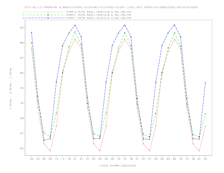This screenshot has width=224, height=173.
Task: Click x-axis forecast hour label 45
Action: coord(125,159)
